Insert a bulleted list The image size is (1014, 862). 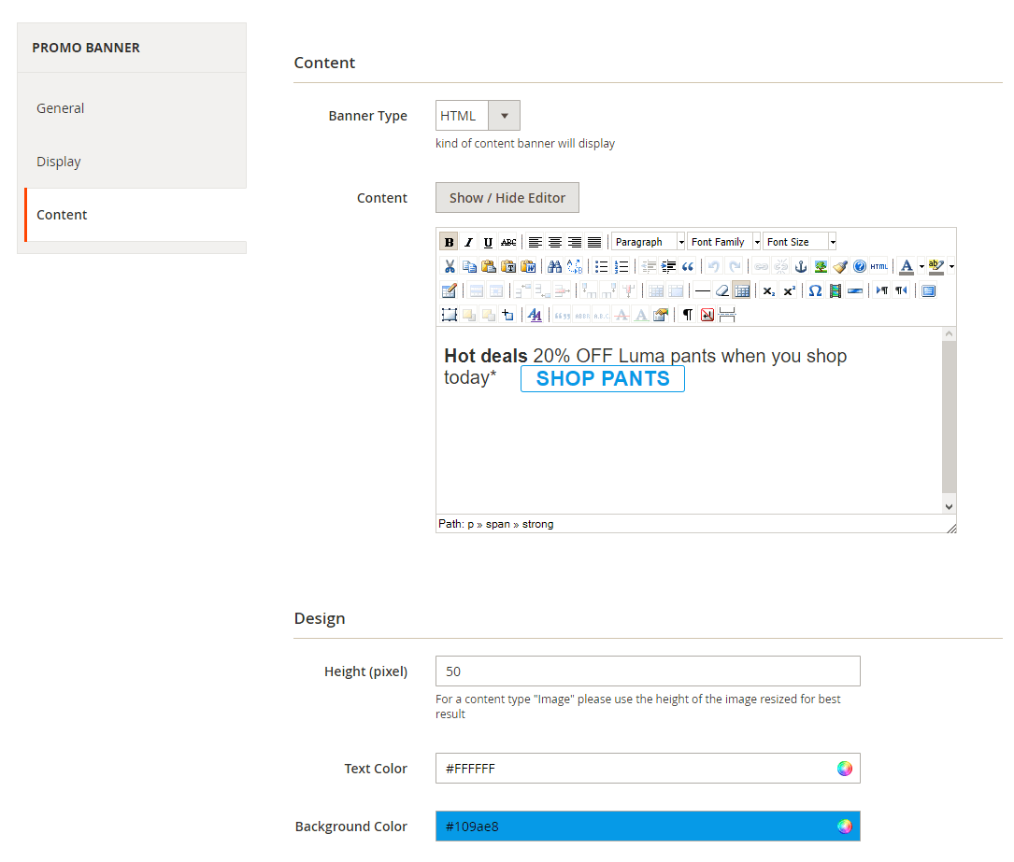(x=602, y=266)
